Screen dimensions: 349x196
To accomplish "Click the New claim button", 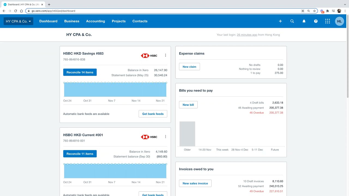I will coord(189,67).
